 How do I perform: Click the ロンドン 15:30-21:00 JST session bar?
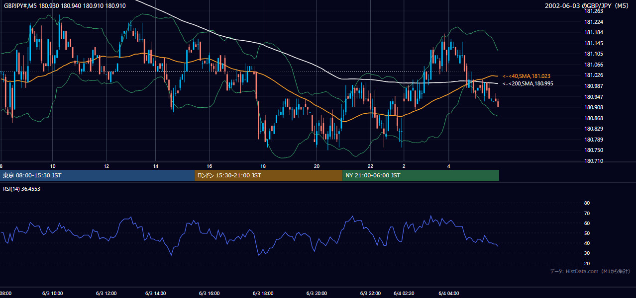(268, 175)
